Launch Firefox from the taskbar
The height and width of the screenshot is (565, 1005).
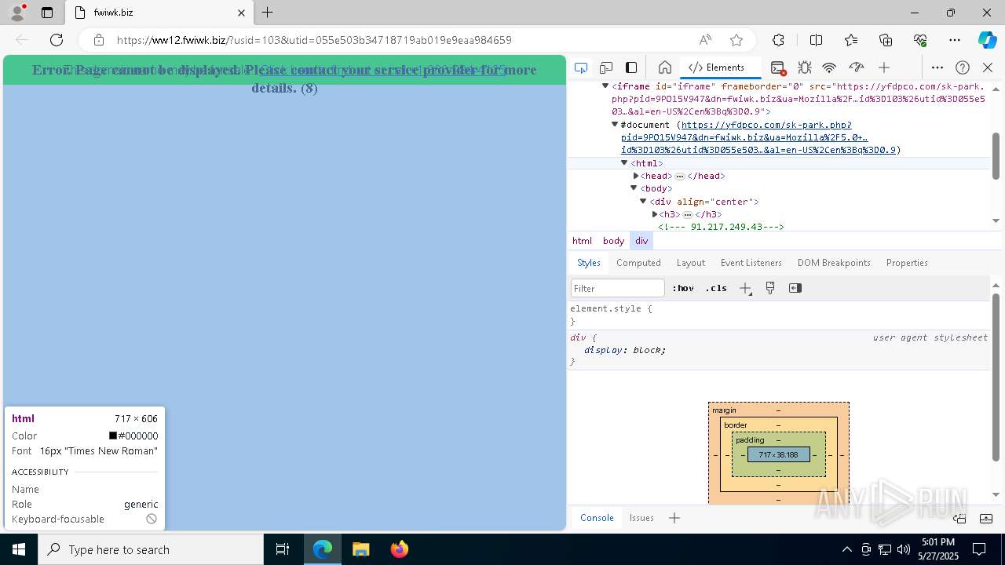pos(400,549)
